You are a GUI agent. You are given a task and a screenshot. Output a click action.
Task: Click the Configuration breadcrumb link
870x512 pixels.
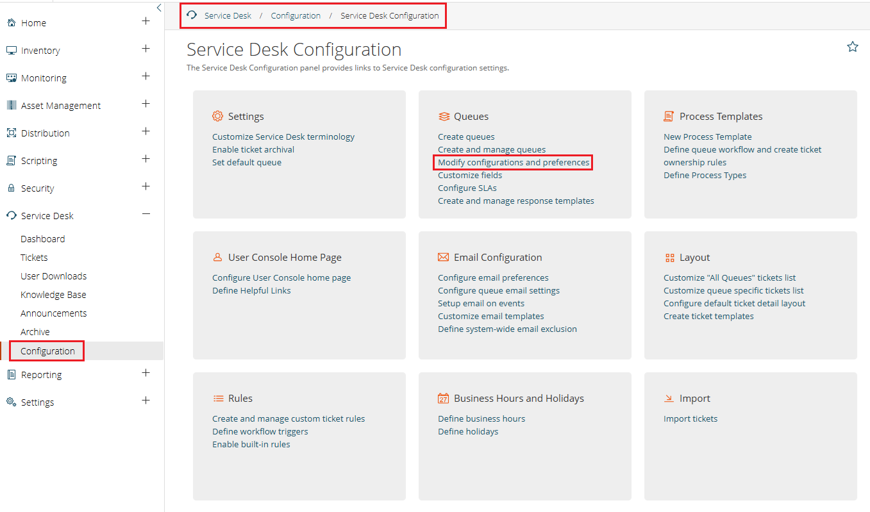pyautogui.click(x=296, y=15)
